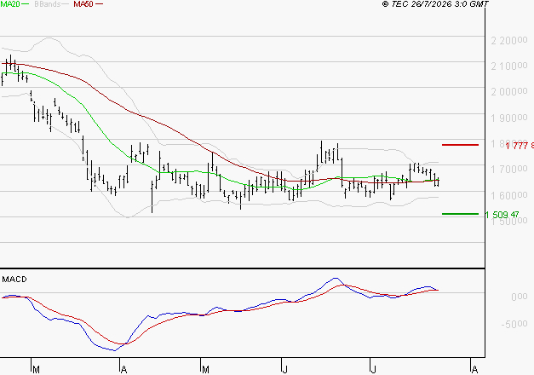Viewport: 534px width, 375px height.
Task: Click the 1 700 price axis label
Action: click(509, 169)
